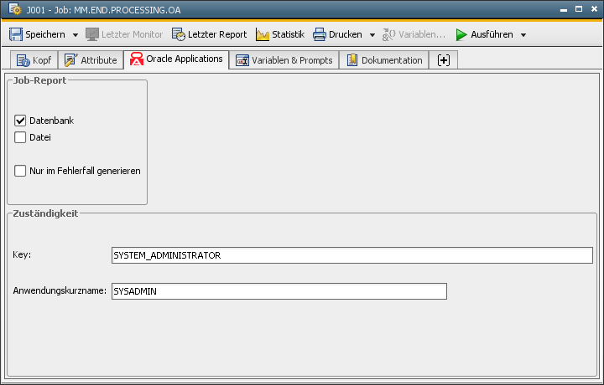
Task: Click the Drucken text button
Action: click(345, 34)
